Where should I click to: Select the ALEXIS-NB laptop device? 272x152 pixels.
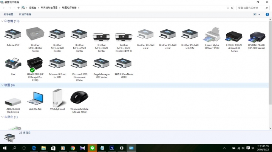[35, 98]
